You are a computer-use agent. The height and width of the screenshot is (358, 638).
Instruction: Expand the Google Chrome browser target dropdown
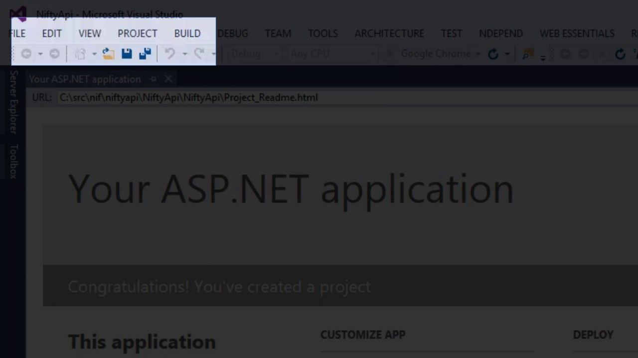478,54
